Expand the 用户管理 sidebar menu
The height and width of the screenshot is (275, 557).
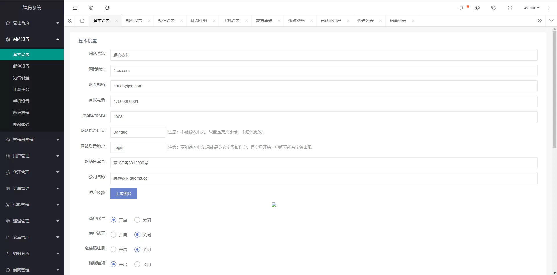[32, 156]
